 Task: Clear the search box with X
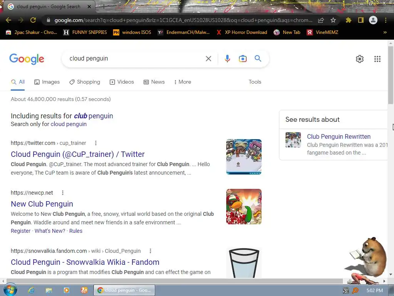pyautogui.click(x=208, y=59)
